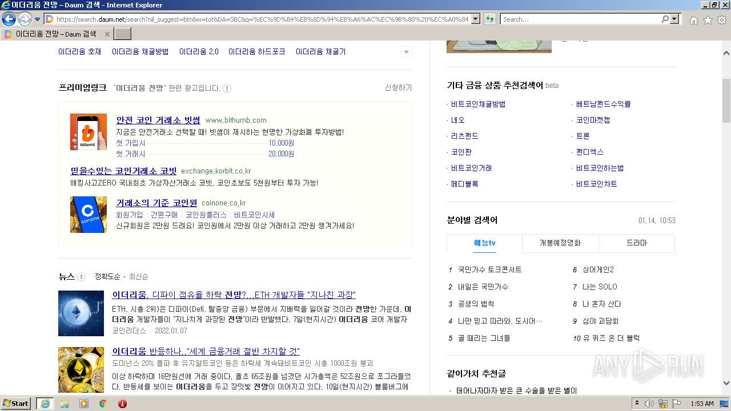This screenshot has width=731, height=411.
Task: Open the browser Home icon
Action: [x=693, y=20]
